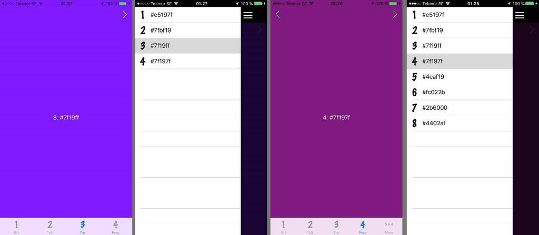Image resolution: width=539 pixels, height=235 pixels.
Task: Choose row 5 #4caf19 in the eight-item list
Action: coord(460,77)
